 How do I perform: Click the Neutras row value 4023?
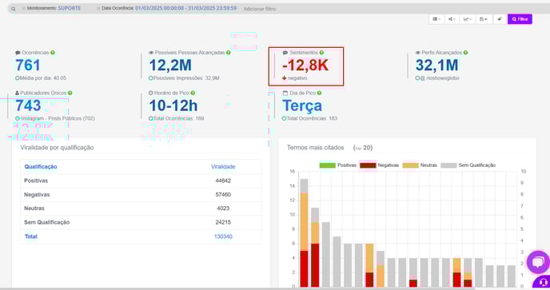click(223, 209)
